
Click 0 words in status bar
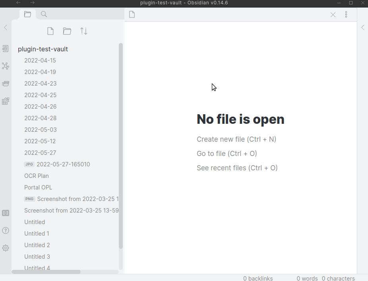click(x=307, y=279)
